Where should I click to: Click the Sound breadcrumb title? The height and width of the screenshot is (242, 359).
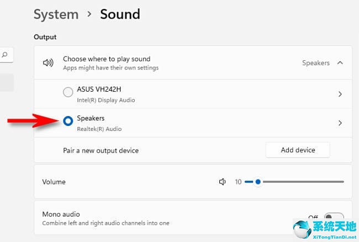tap(120, 14)
